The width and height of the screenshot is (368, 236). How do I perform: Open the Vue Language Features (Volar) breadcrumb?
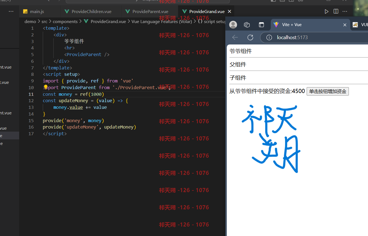(x=162, y=21)
